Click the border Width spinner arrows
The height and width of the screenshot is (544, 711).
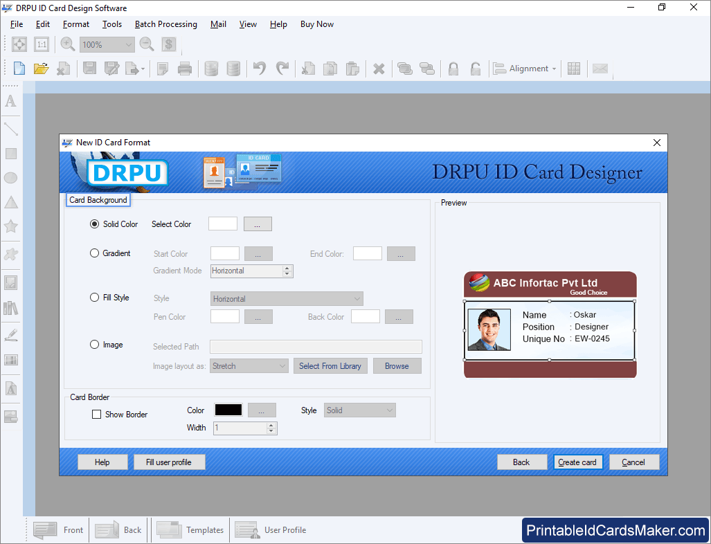271,428
